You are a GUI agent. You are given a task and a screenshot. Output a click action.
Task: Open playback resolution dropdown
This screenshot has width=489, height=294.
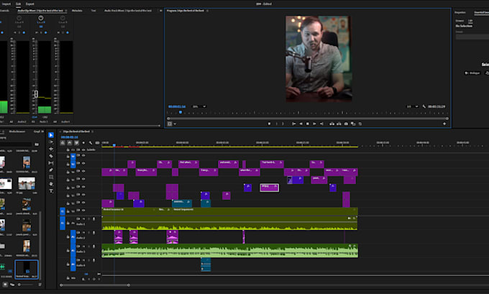pos(412,106)
